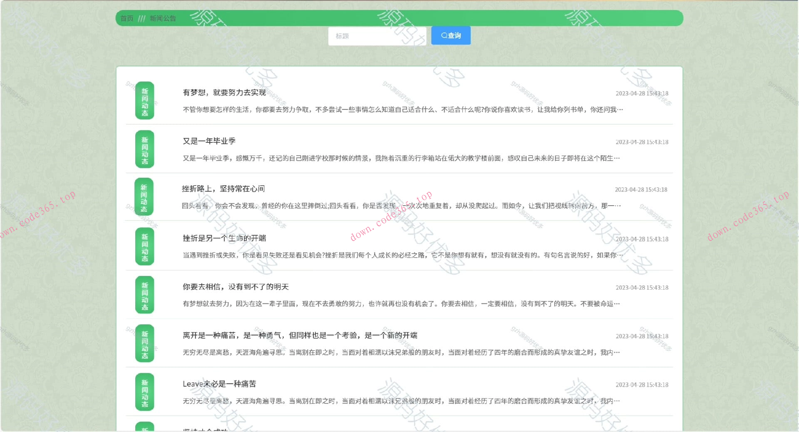Click the 新闻动态 badge beside 又是一年毕业季

[144, 149]
